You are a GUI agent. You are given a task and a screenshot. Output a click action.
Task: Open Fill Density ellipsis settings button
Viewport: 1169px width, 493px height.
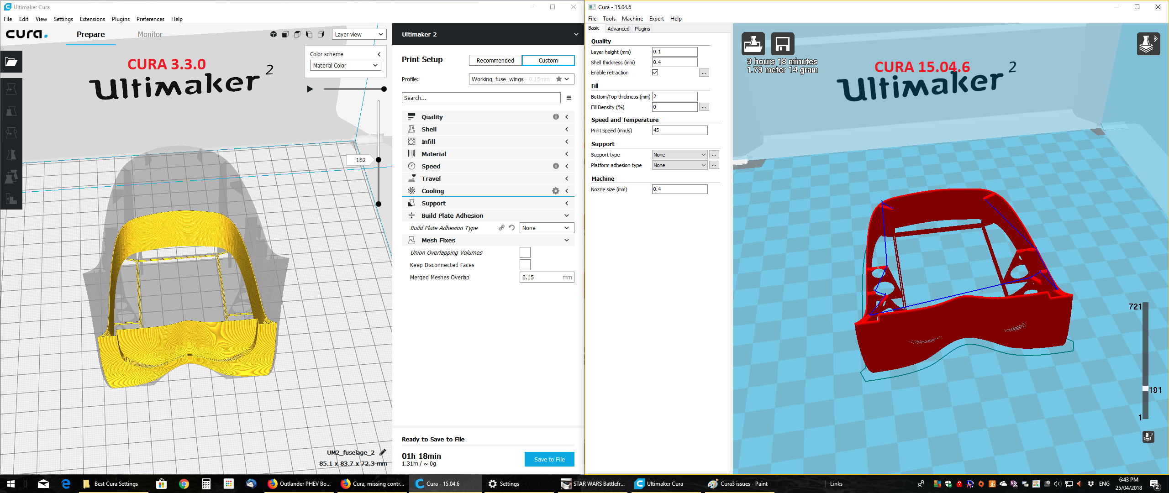click(704, 107)
